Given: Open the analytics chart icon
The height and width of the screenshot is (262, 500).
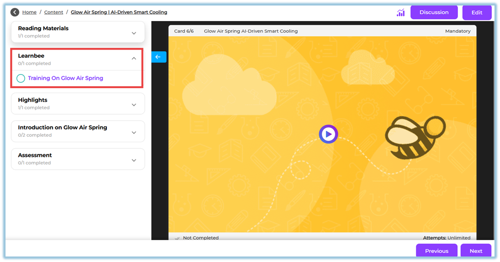Looking at the screenshot, I should point(400,13).
